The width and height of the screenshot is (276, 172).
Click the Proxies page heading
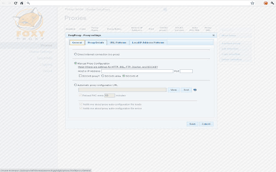[75, 18]
